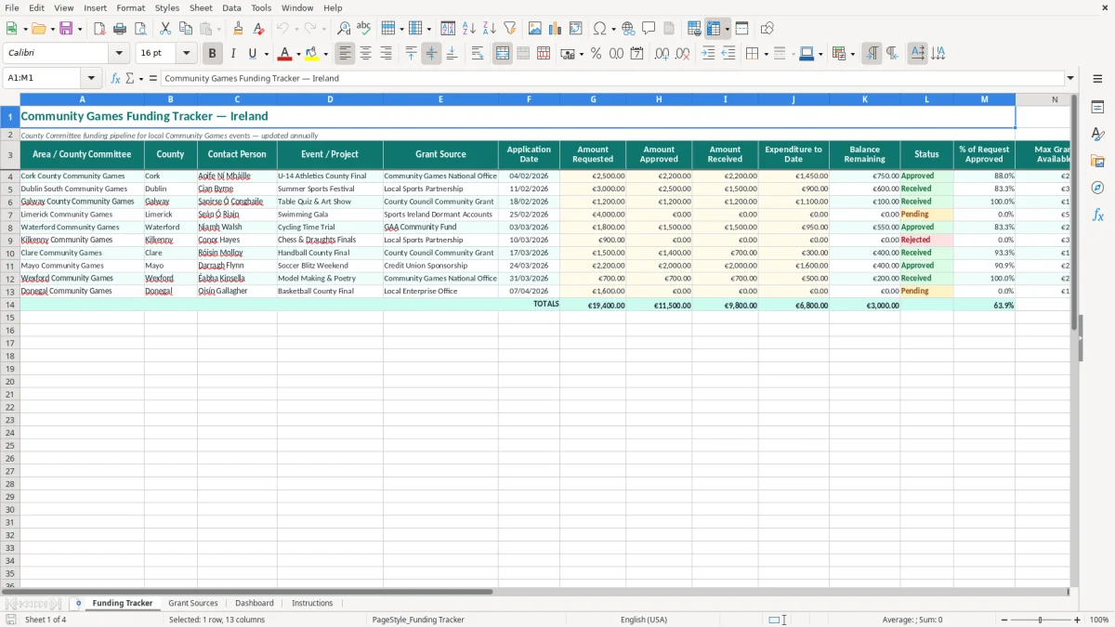Viewport: 1115px width, 627px height.
Task: Open the Navigator compass in sidebar
Action: coord(1097,188)
